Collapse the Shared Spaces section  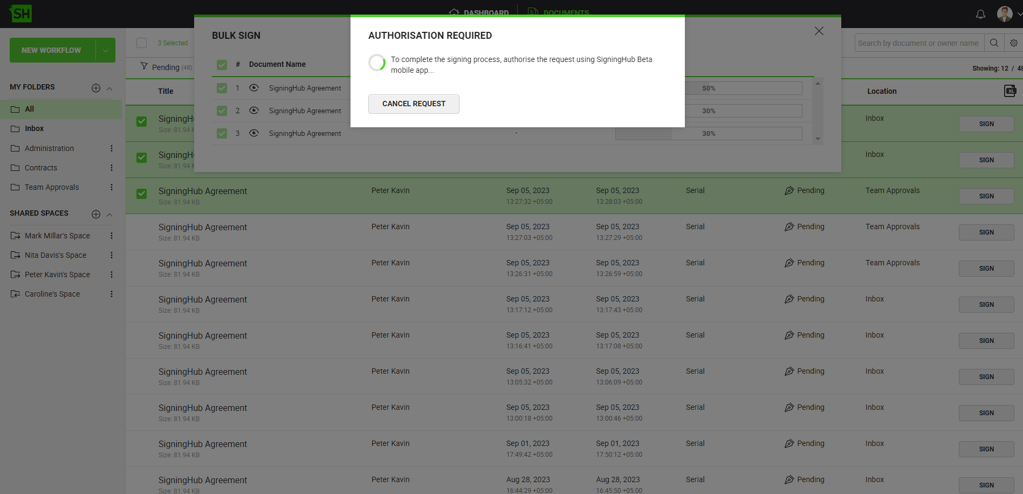[x=109, y=214]
